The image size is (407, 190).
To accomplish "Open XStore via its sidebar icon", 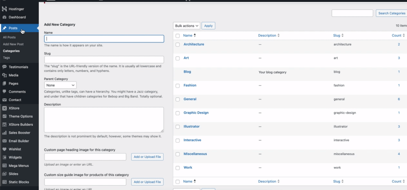I will click(4, 108).
